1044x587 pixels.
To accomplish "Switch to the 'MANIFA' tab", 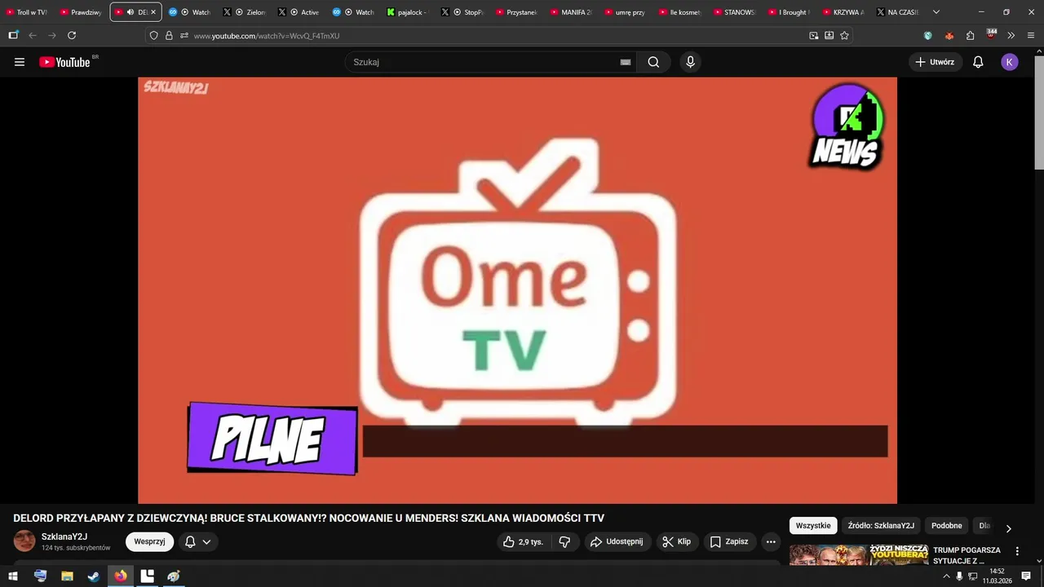I will click(x=572, y=12).
